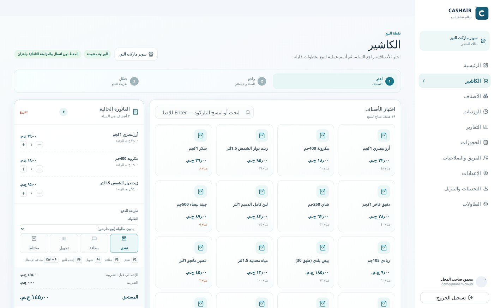
Task: Open الرئيسية dashboard in sidebar
Action: tap(454, 65)
